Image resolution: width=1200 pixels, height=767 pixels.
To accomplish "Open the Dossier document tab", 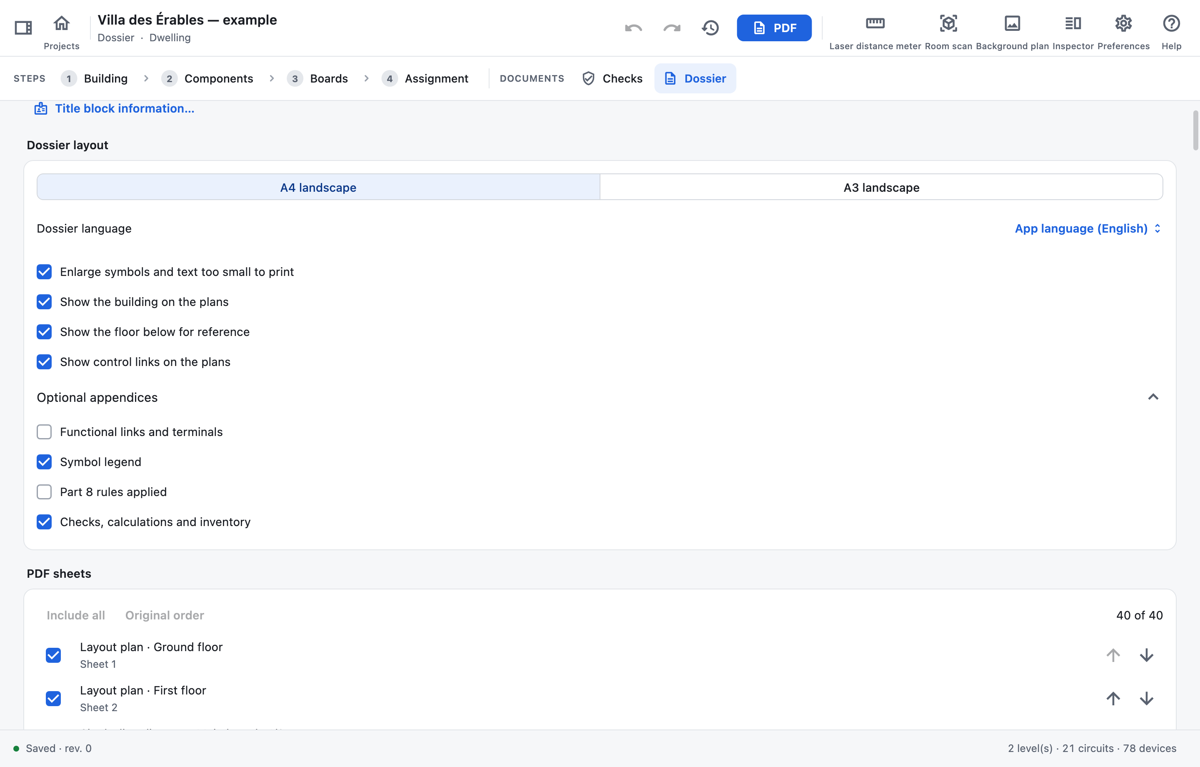I will coord(695,78).
